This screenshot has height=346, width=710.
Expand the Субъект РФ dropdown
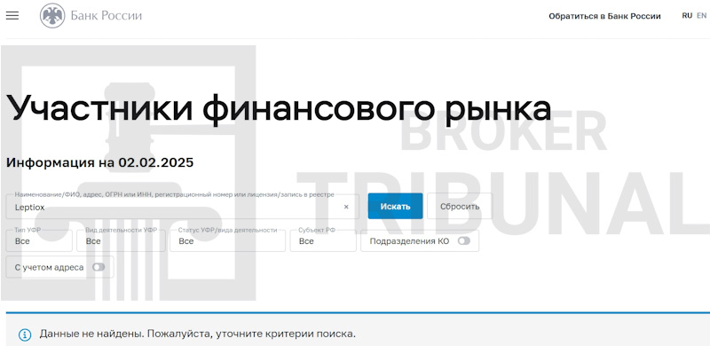[323, 240]
